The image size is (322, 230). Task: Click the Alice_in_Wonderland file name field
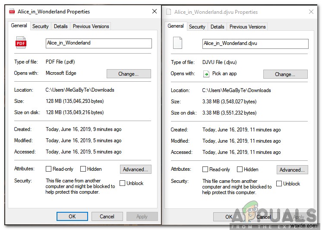click(x=99, y=43)
